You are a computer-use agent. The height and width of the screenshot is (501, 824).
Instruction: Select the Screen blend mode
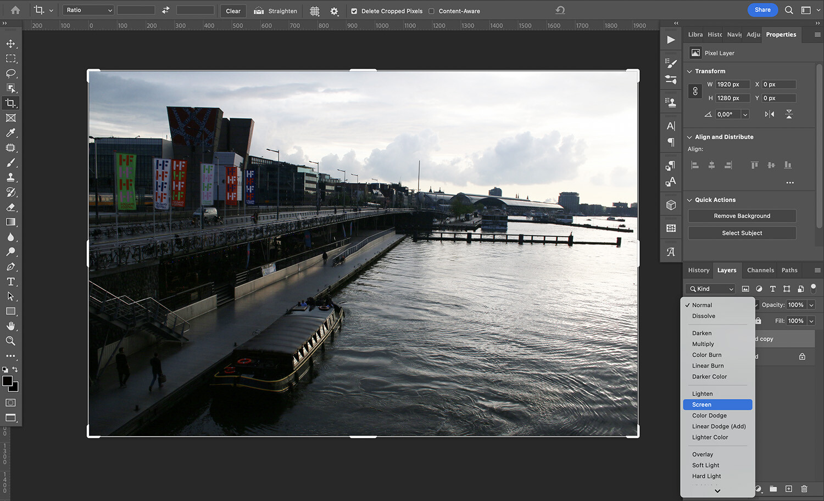pyautogui.click(x=717, y=404)
